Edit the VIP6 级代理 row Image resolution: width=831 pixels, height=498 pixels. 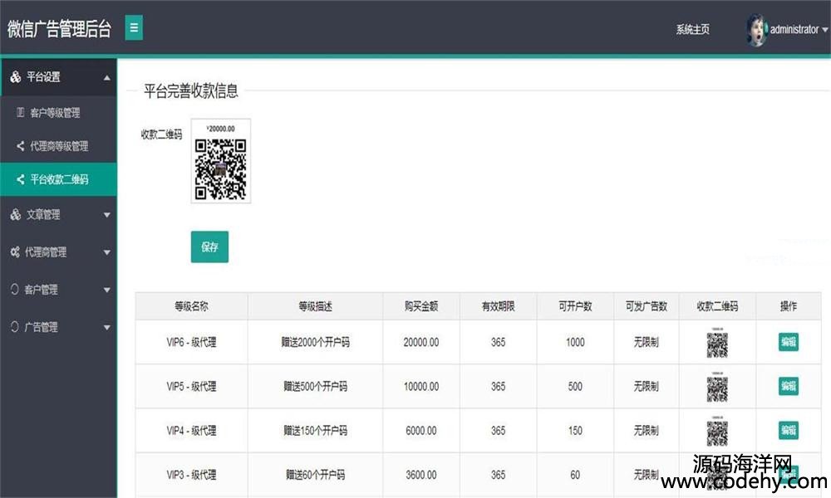(788, 342)
